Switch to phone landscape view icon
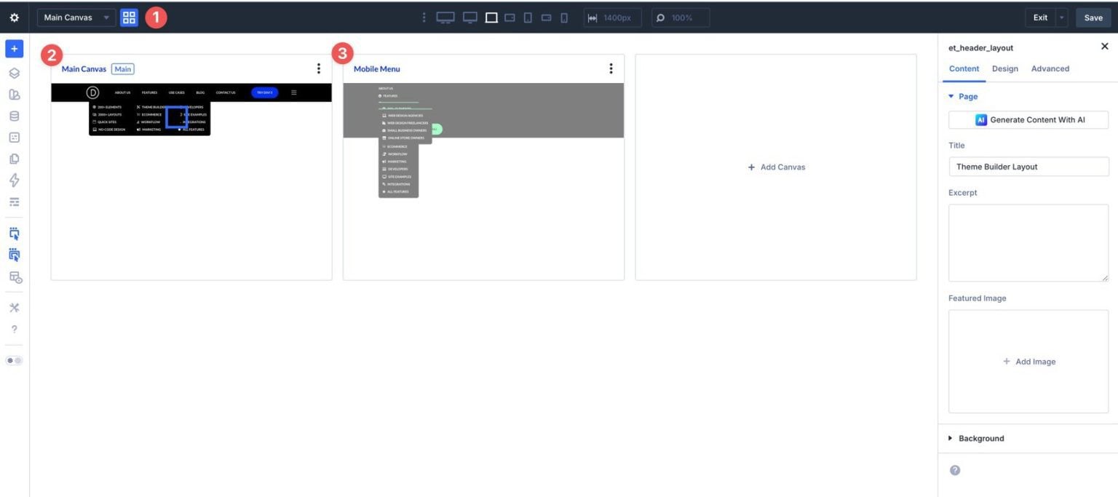The image size is (1118, 497). 547,17
